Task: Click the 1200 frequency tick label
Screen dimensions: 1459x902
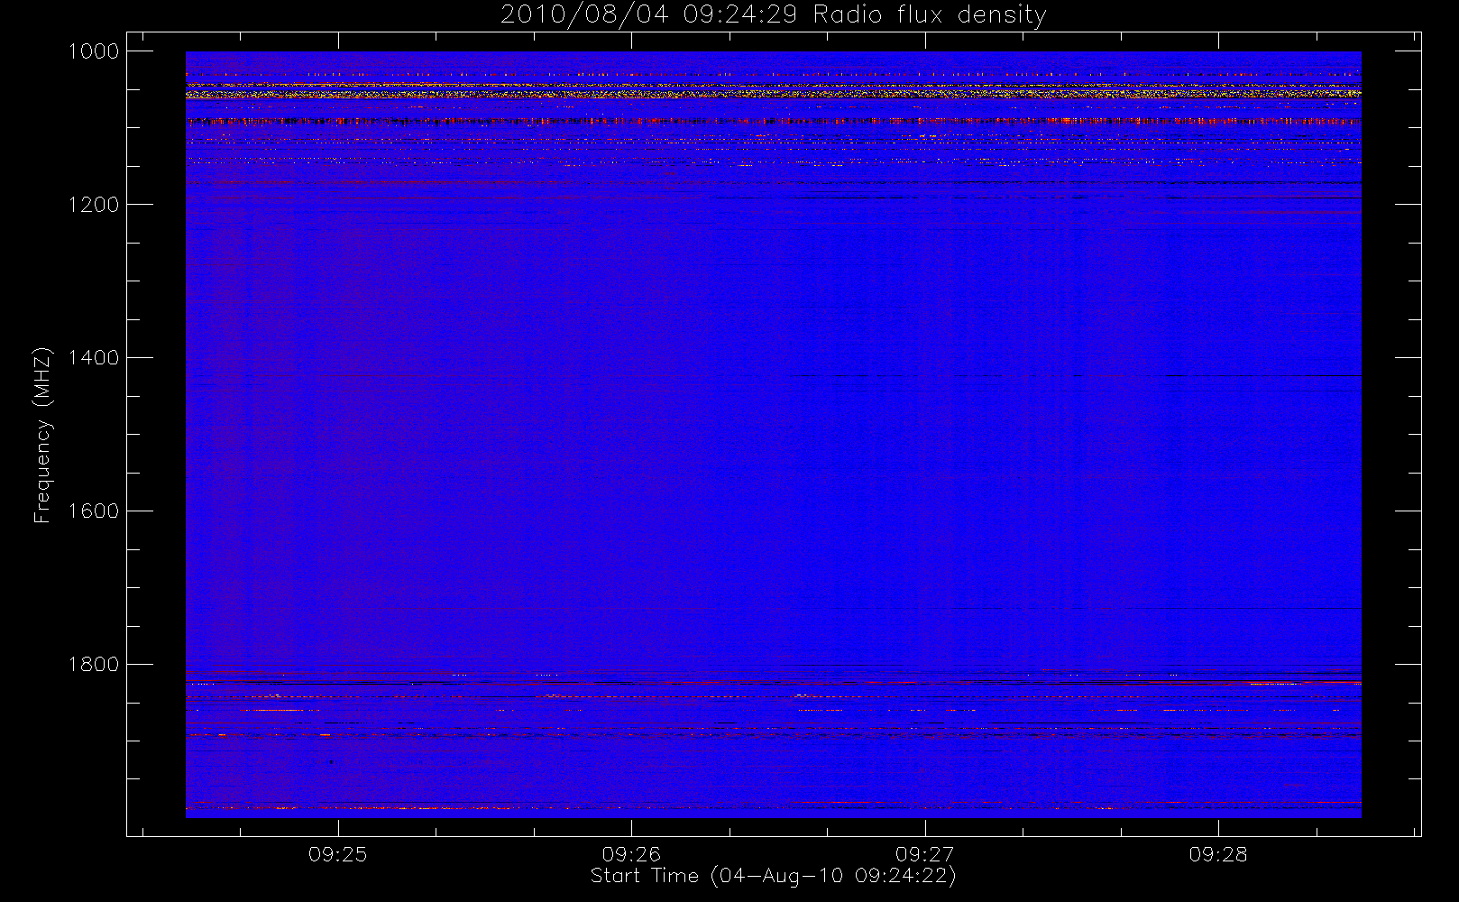Action: [x=94, y=205]
